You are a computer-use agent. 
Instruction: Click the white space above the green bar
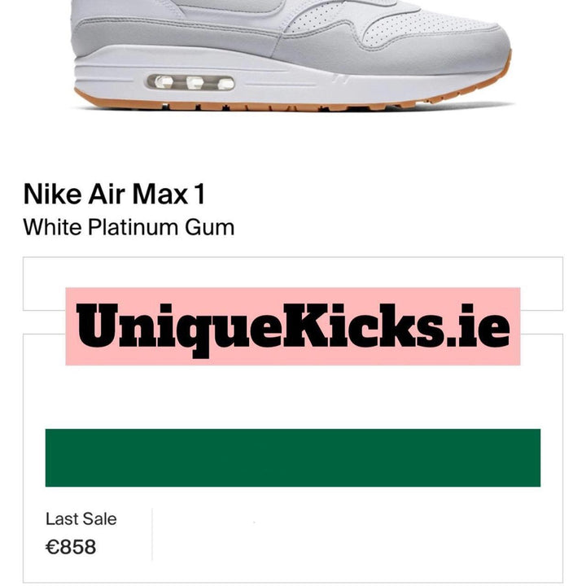[x=293, y=397]
